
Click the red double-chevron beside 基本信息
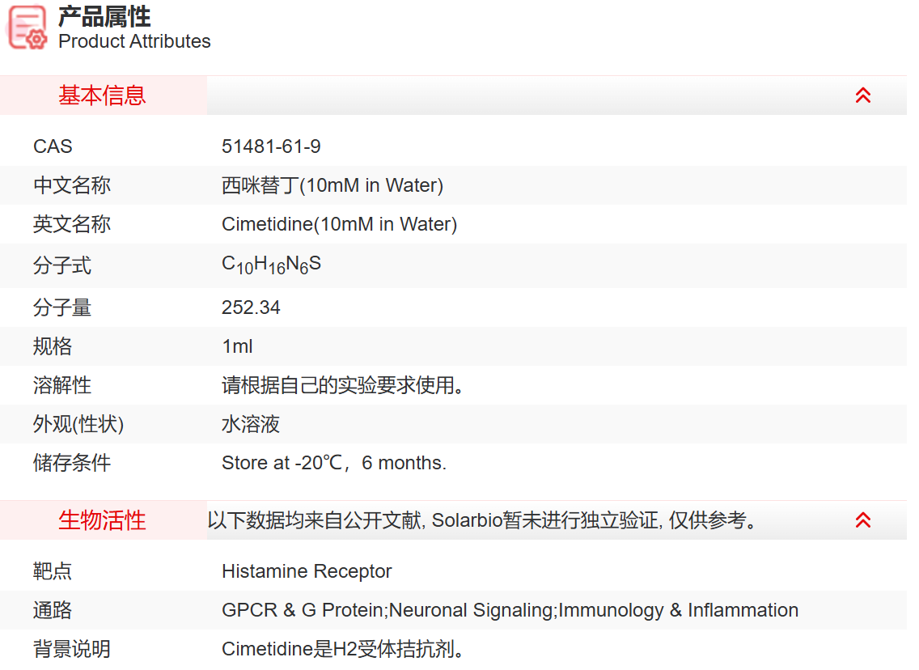863,95
